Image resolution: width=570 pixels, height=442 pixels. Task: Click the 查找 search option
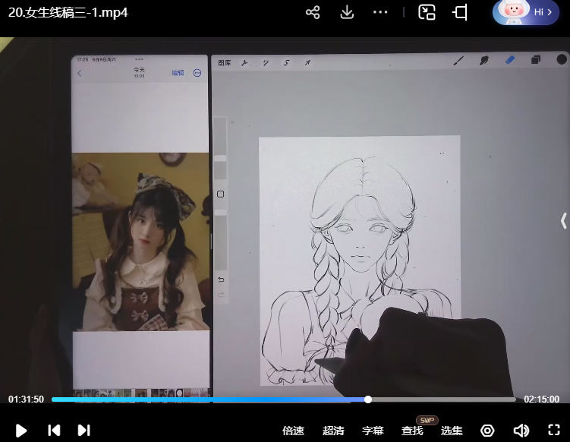(412, 431)
